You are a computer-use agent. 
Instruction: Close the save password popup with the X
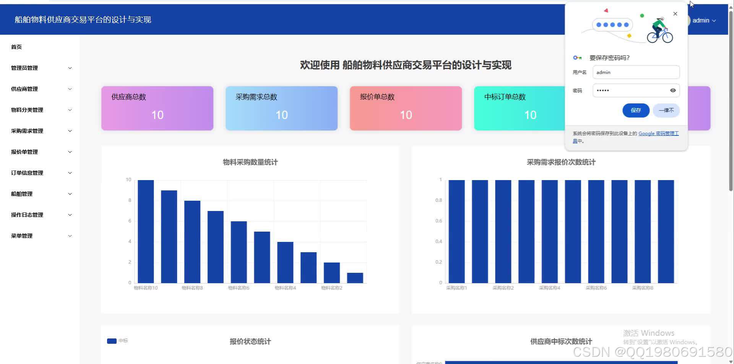[x=675, y=14]
